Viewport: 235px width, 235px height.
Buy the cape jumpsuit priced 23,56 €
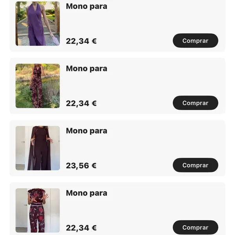coord(195,165)
